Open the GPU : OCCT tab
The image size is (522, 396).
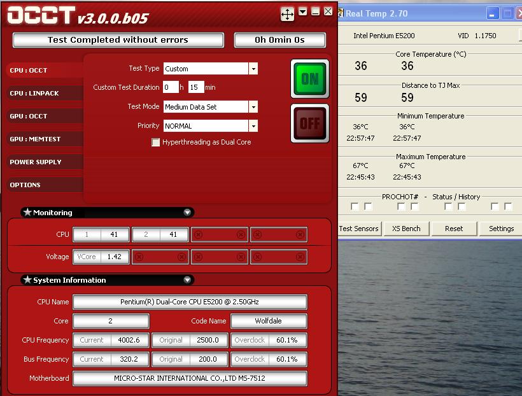tap(45, 117)
